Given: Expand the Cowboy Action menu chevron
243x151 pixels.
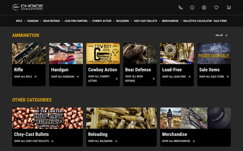Looking at the screenshot, I should click(x=114, y=21).
